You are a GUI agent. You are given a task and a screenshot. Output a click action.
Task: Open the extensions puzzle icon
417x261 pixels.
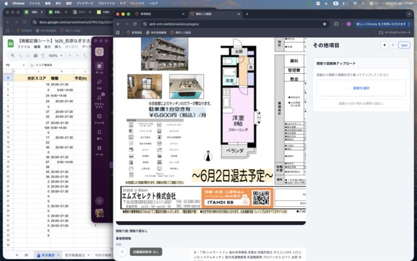coord(336,24)
